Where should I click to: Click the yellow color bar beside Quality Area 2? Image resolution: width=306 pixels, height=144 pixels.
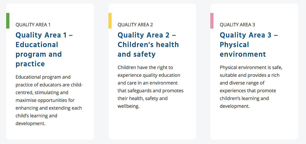tap(110, 21)
